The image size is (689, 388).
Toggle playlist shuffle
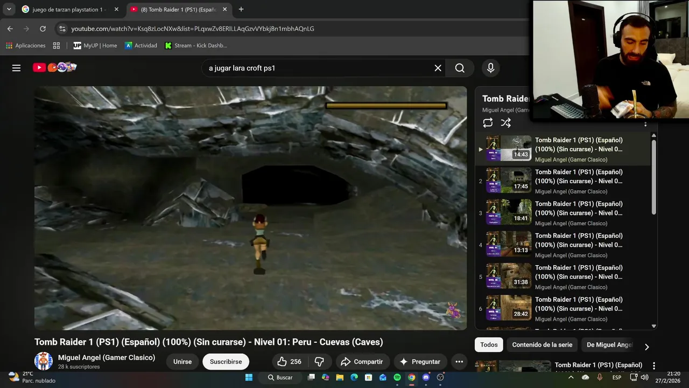point(506,123)
